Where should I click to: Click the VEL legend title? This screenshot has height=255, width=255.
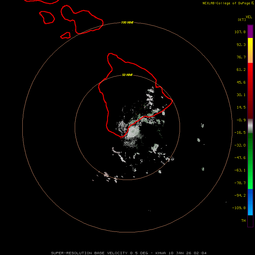coord(249,17)
